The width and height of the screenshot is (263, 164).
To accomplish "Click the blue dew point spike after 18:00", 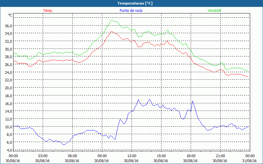I will pos(192,101).
